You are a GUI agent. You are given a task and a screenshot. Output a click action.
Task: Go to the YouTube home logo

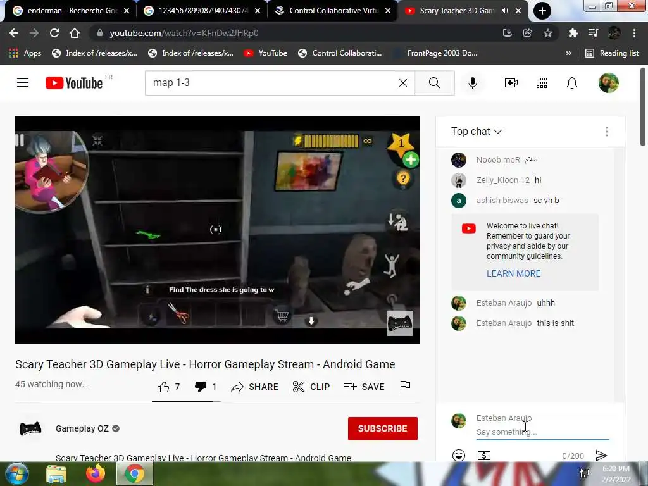[x=74, y=83]
